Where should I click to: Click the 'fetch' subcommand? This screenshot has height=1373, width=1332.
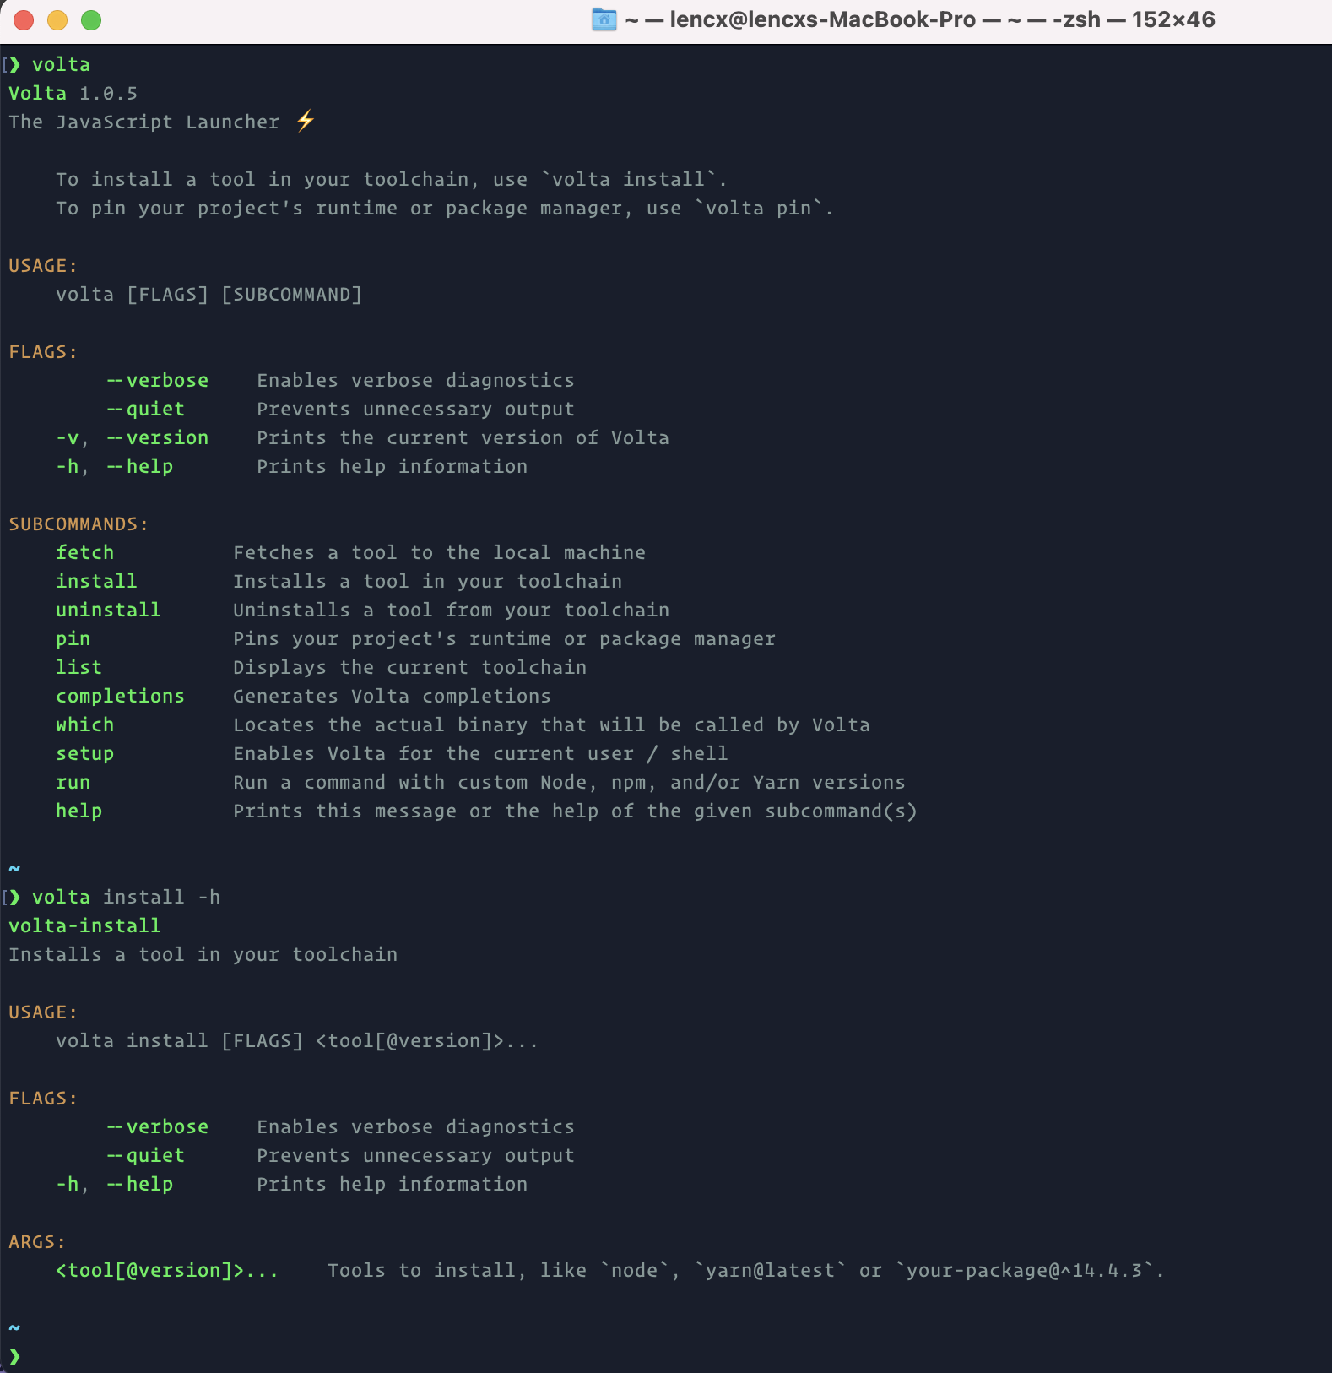click(x=84, y=552)
